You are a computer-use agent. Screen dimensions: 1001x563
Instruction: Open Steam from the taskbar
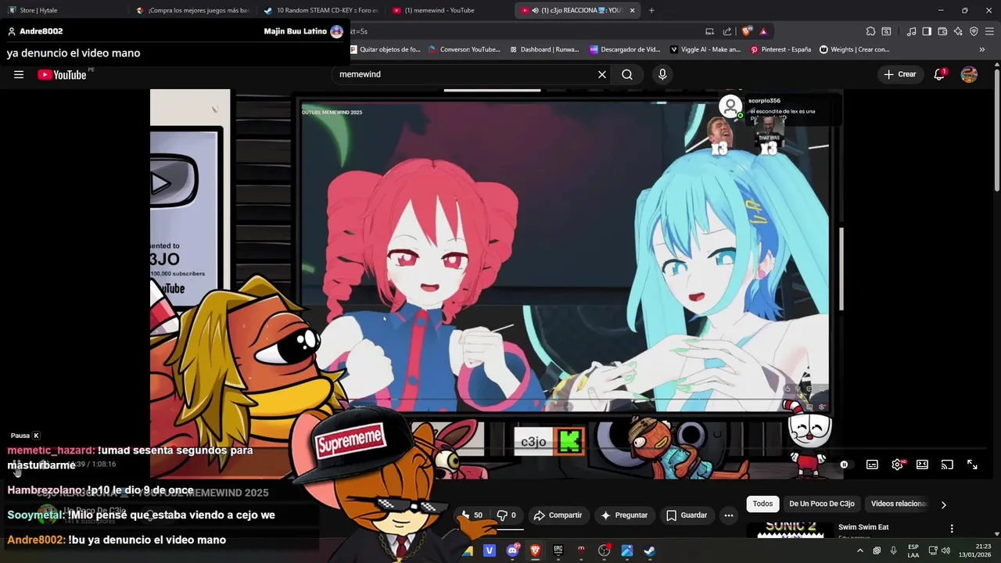point(649,550)
